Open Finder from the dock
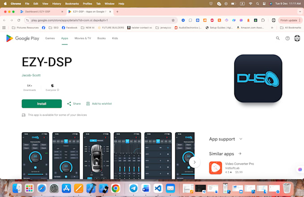 click(17, 188)
